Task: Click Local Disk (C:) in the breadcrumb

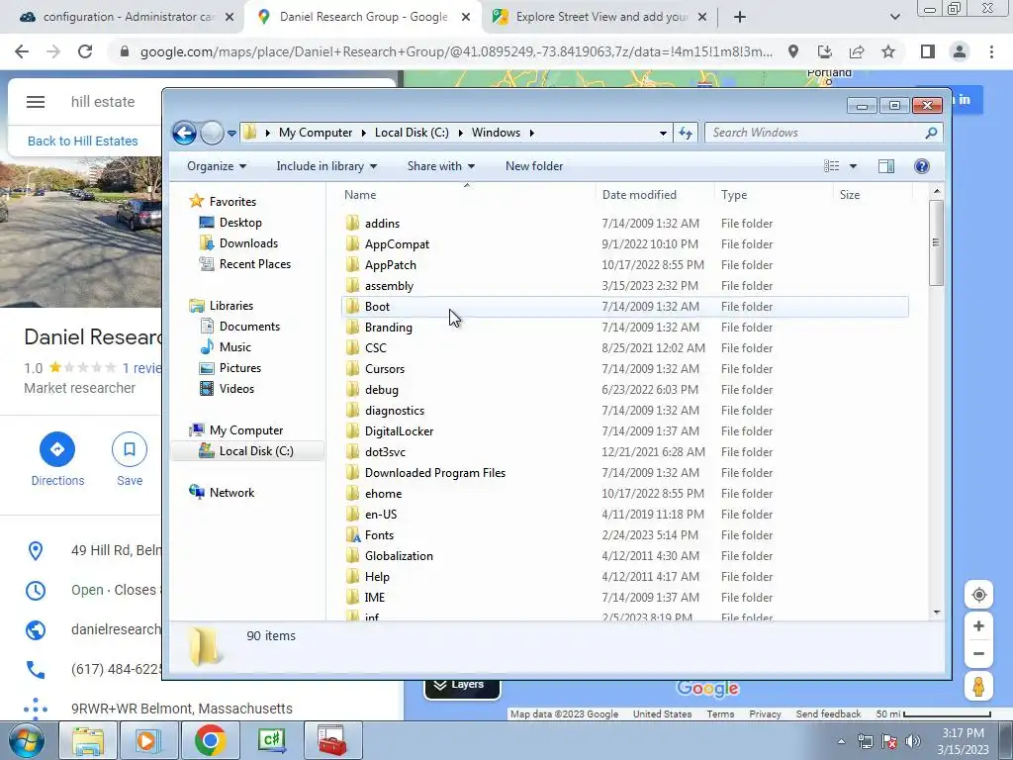Action: click(x=412, y=133)
